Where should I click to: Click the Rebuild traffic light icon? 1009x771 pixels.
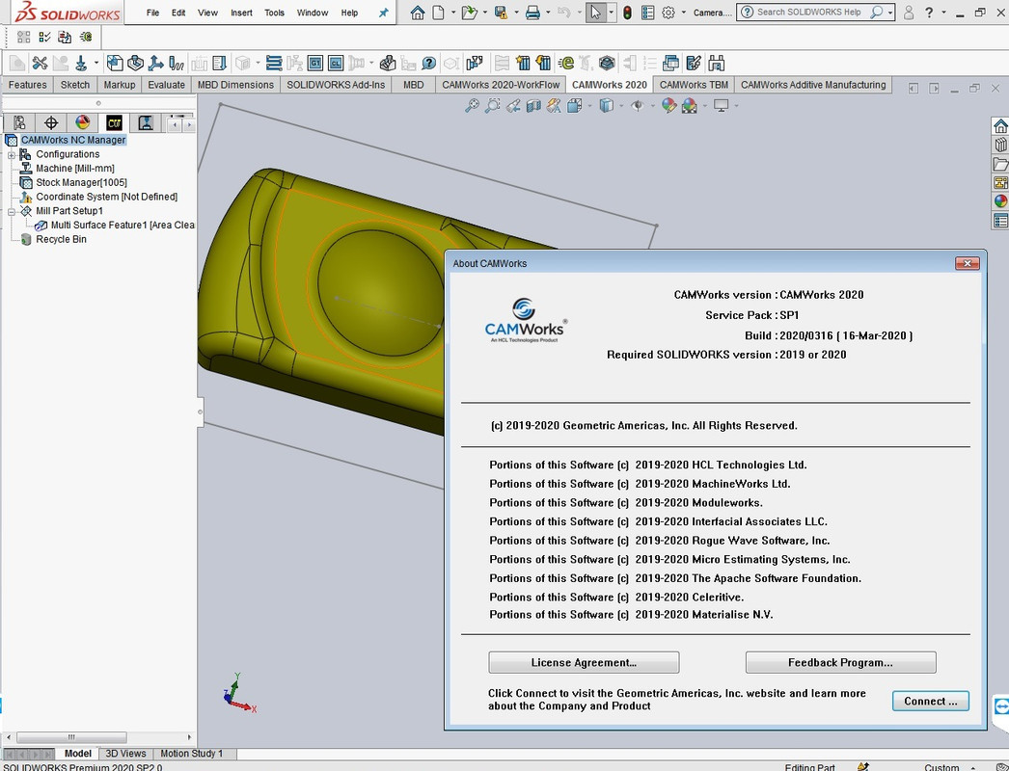click(627, 13)
